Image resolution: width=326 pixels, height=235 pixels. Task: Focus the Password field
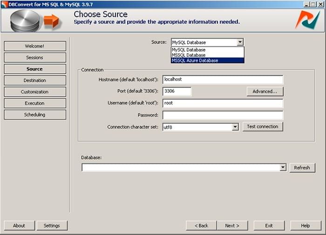(x=223, y=115)
